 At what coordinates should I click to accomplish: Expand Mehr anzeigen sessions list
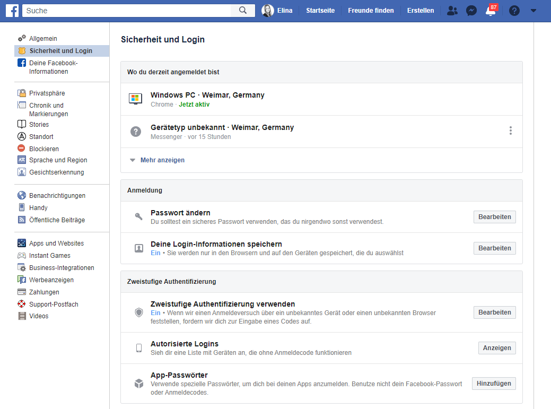[162, 160]
